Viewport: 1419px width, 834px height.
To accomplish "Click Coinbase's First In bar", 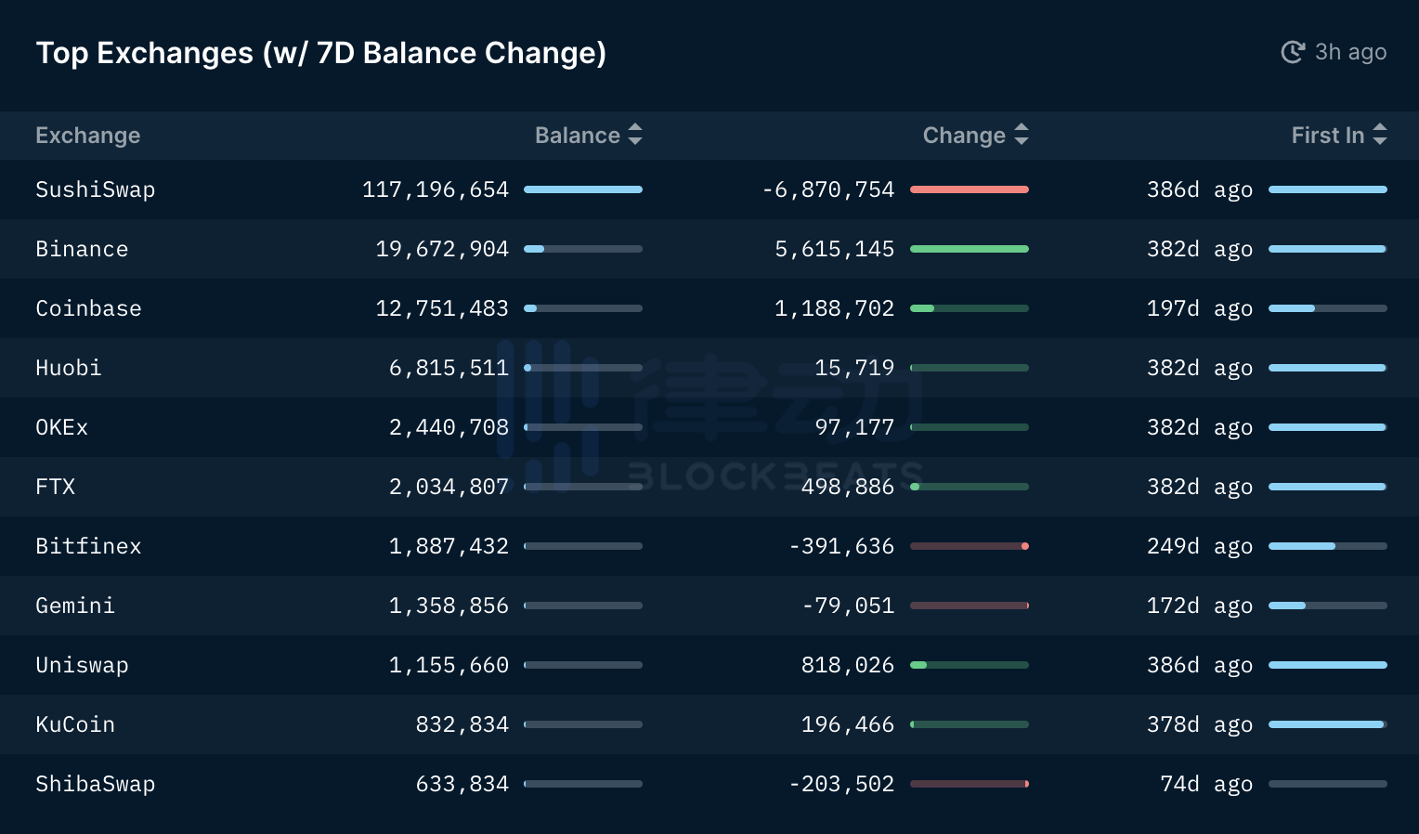I will [1328, 308].
